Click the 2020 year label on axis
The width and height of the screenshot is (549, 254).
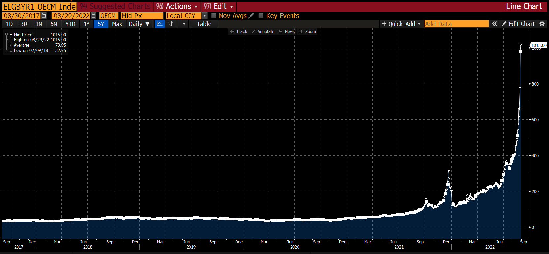tap(295, 247)
